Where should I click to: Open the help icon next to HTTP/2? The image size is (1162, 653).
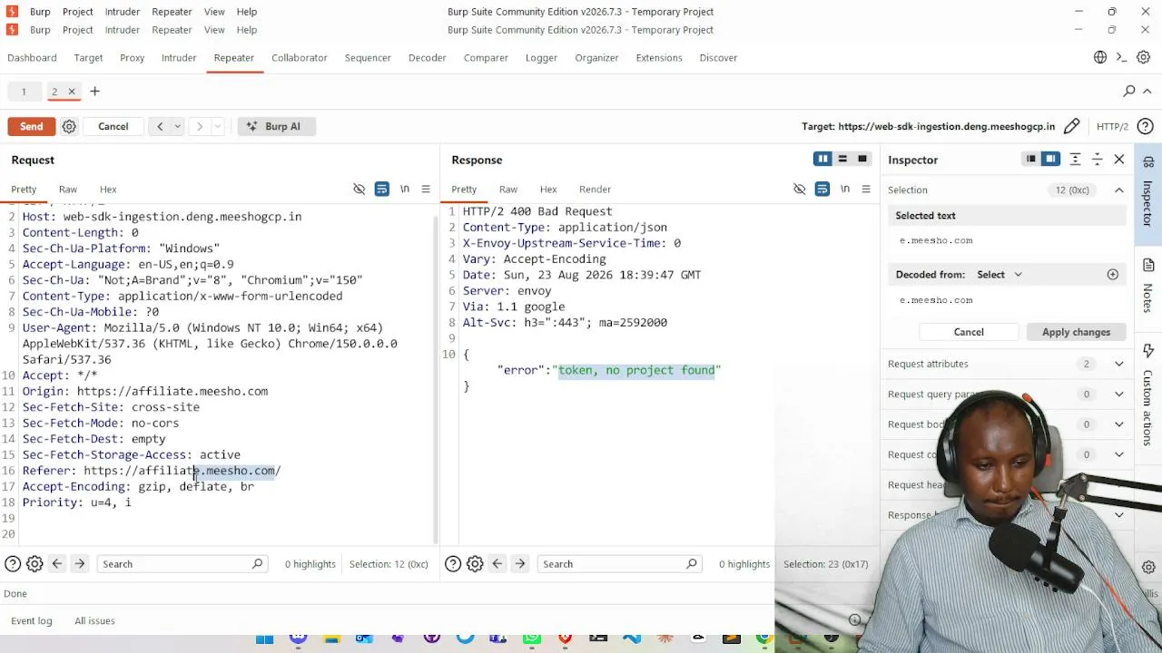click(x=1146, y=126)
